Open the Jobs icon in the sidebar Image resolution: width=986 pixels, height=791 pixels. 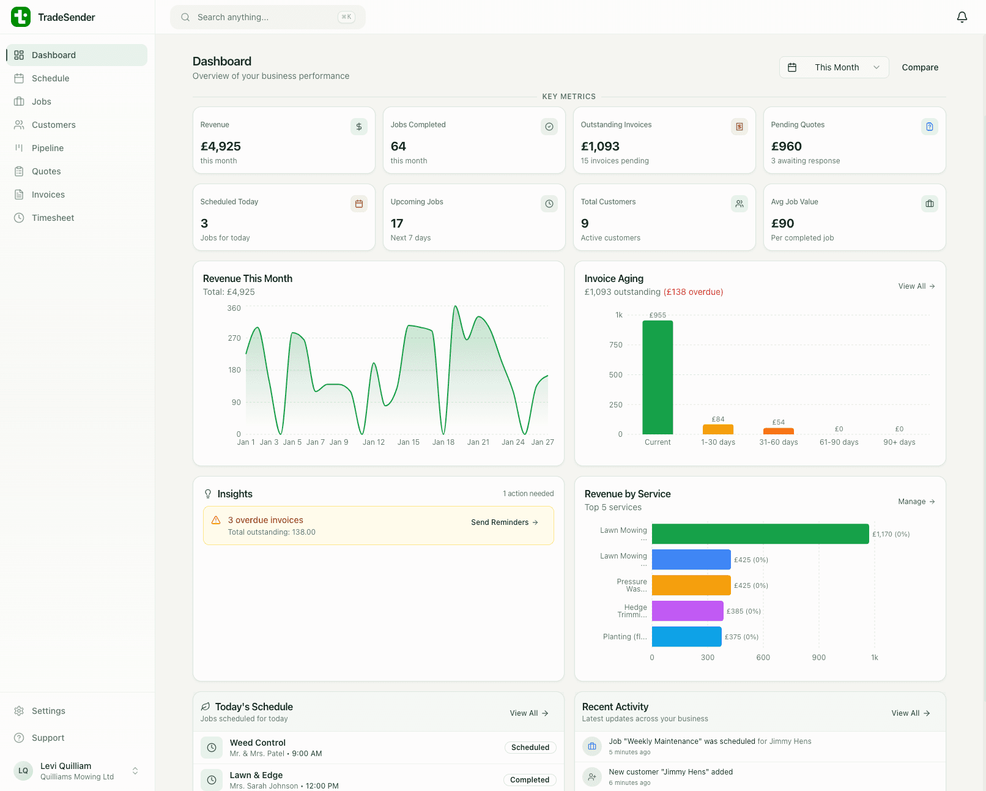(19, 102)
